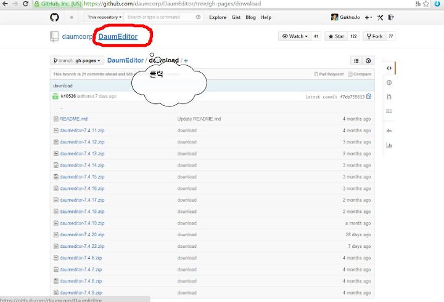Open the This repository scope dropdown
Screen dimensions: 444x302
[104, 17]
